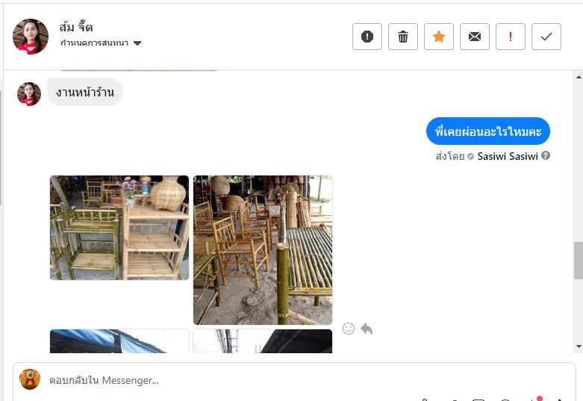
Task: Expand the กำหนดการสนทนา dropdown arrow
Action: [137, 43]
